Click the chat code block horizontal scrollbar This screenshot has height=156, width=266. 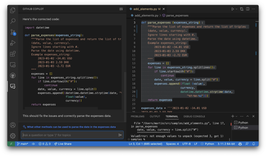coord(61,108)
